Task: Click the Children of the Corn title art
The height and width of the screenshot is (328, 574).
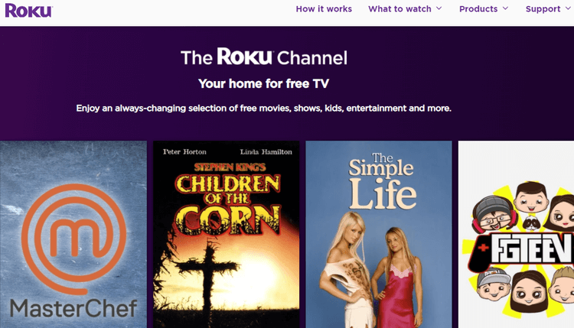Action: 228,201
